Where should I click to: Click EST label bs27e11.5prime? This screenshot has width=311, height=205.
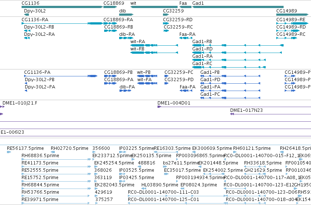point(181,163)
